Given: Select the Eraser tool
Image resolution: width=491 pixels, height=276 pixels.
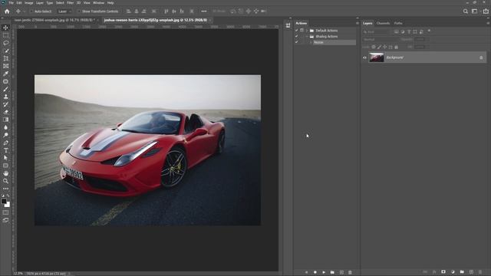Looking at the screenshot, I should [x=5, y=112].
